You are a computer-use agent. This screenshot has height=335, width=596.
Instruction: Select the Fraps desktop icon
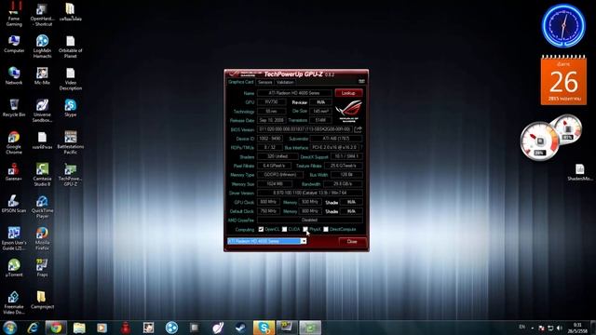pos(42,268)
